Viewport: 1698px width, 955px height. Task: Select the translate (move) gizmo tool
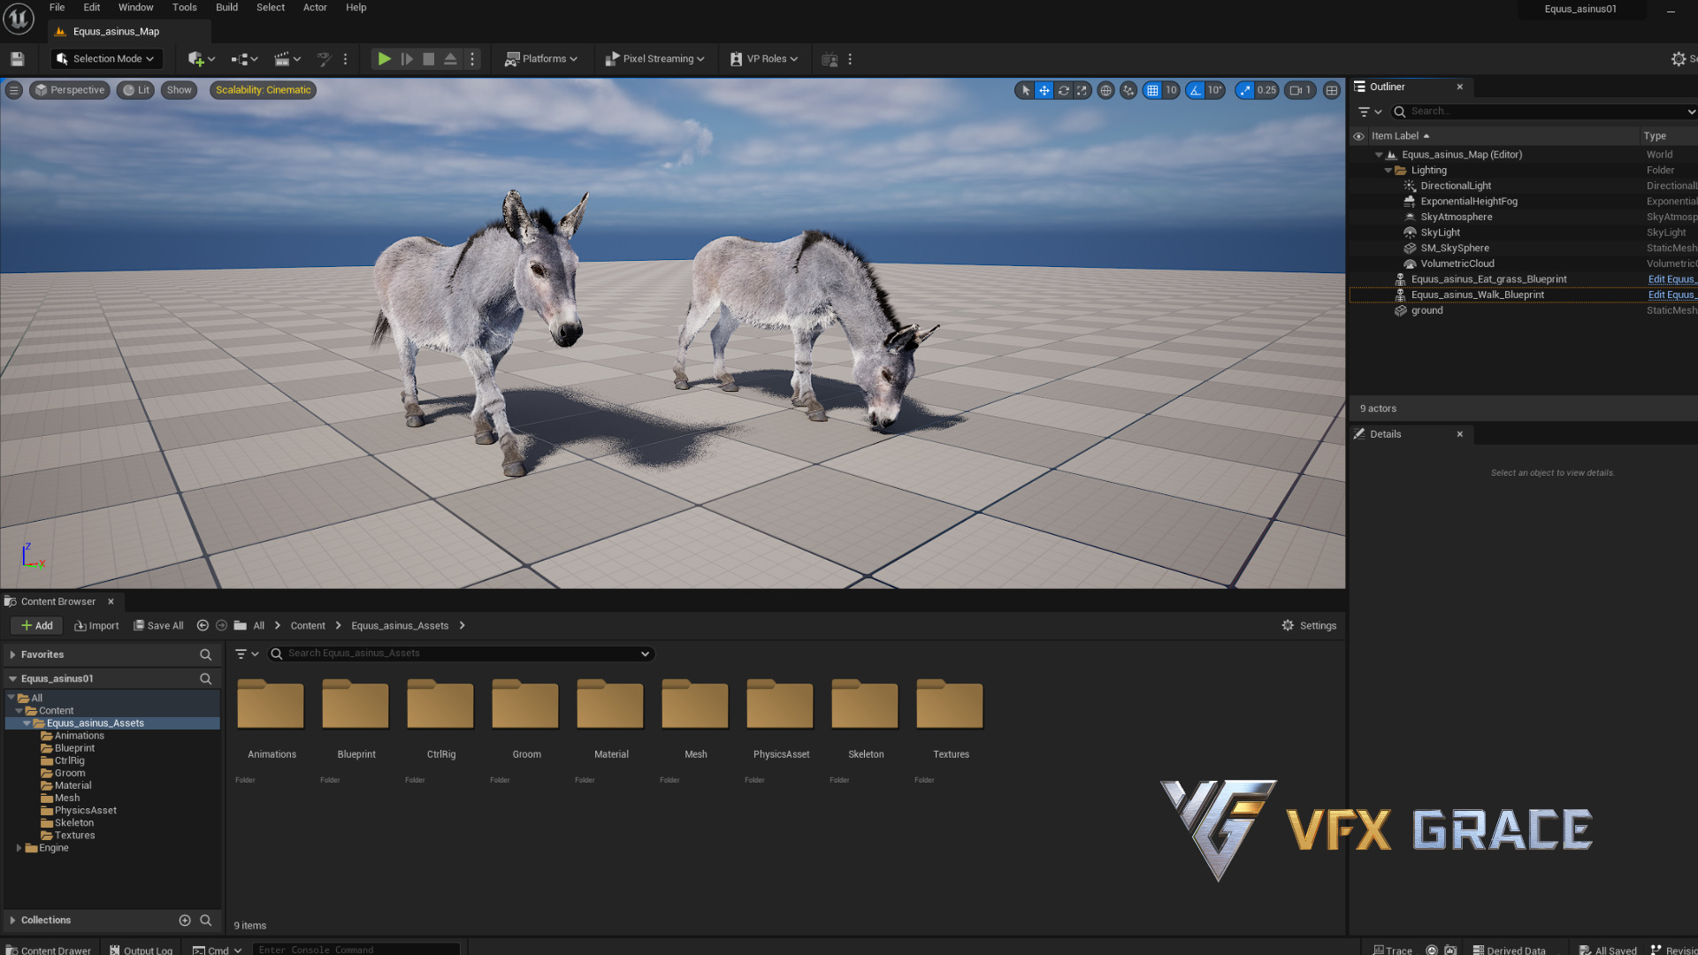pos(1044,90)
